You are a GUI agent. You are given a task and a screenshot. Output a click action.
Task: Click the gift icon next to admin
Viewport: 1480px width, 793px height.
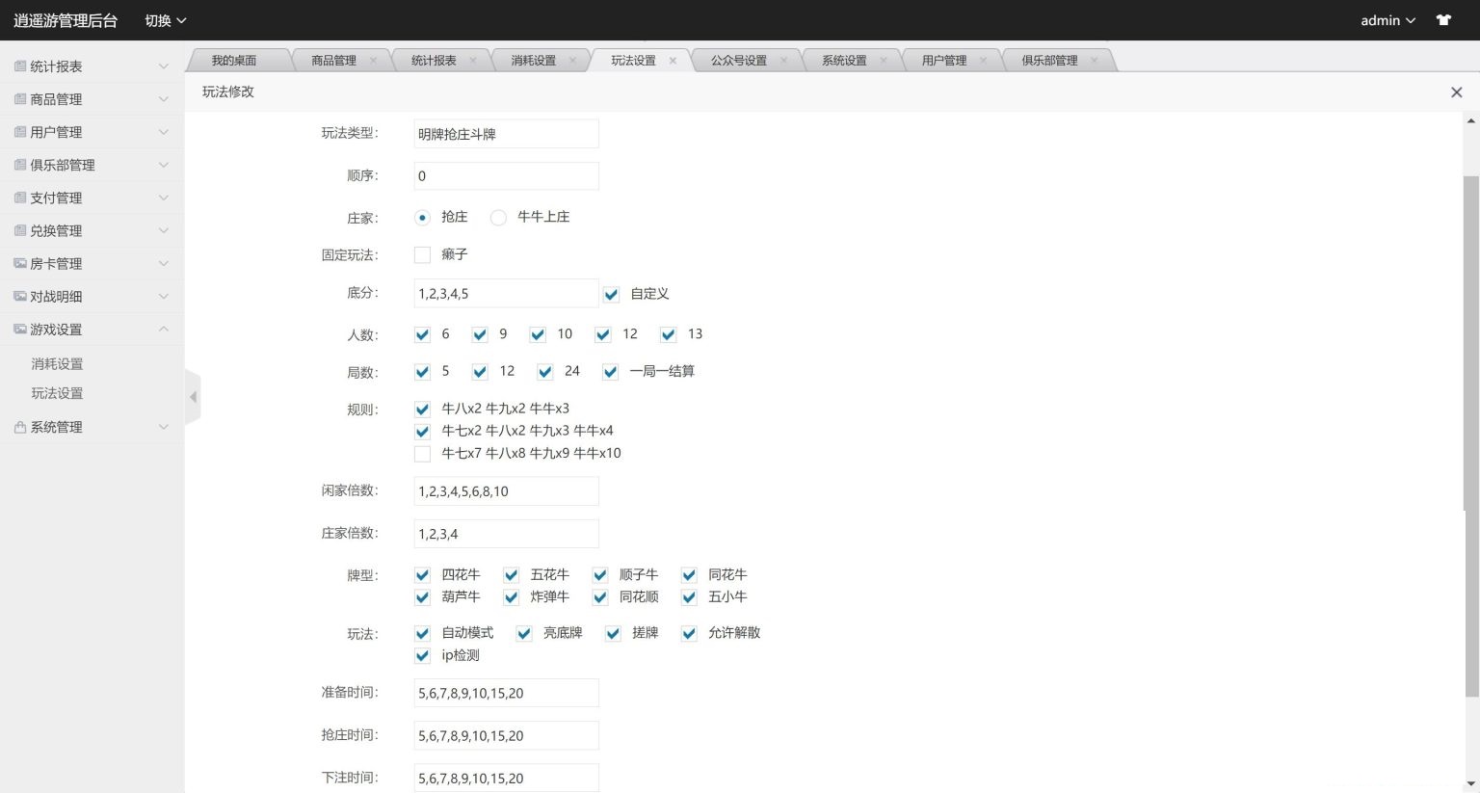[1443, 19]
